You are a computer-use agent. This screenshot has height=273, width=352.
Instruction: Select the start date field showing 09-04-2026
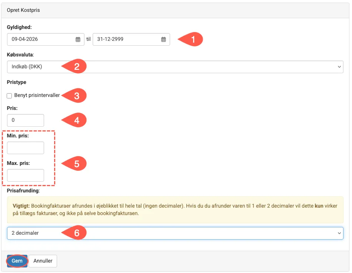(41, 39)
